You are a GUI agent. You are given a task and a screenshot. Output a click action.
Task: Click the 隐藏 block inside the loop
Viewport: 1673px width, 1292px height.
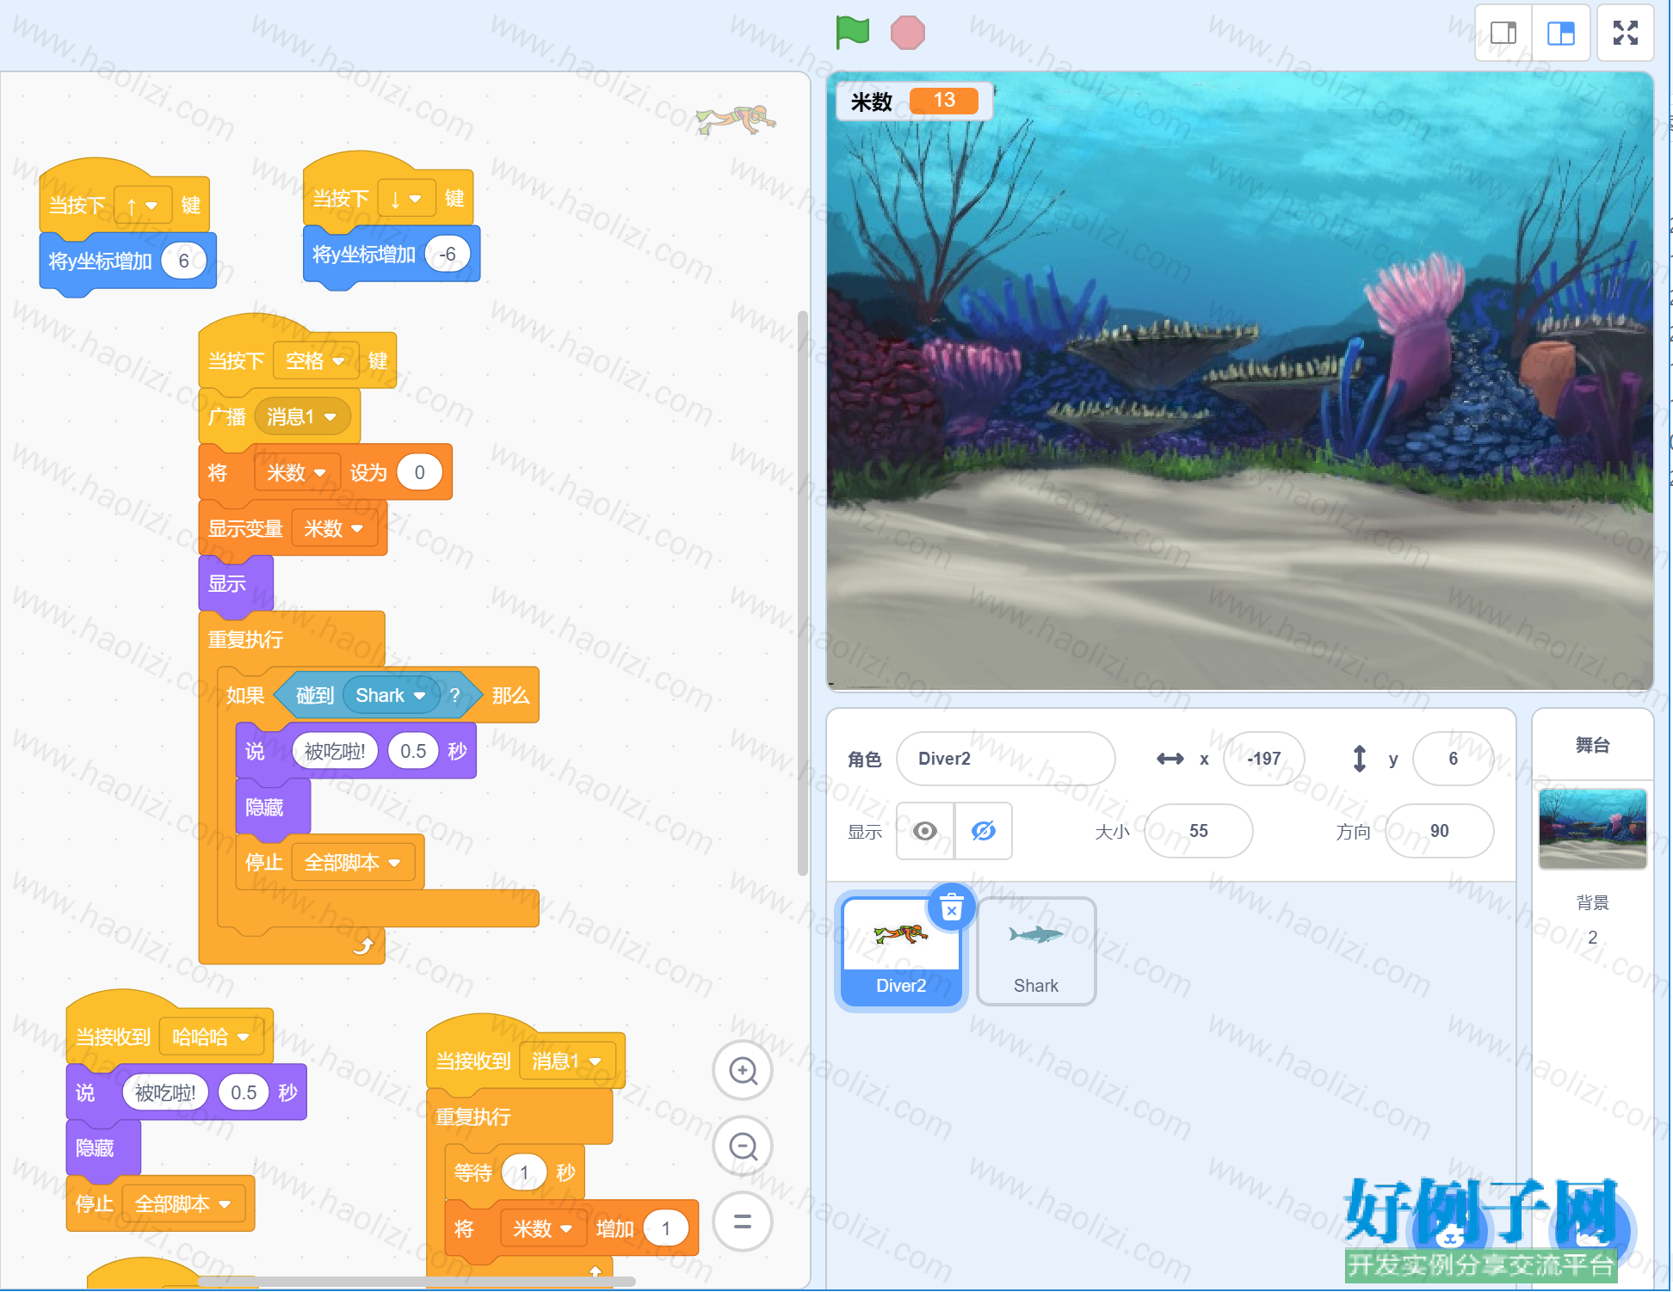273,807
